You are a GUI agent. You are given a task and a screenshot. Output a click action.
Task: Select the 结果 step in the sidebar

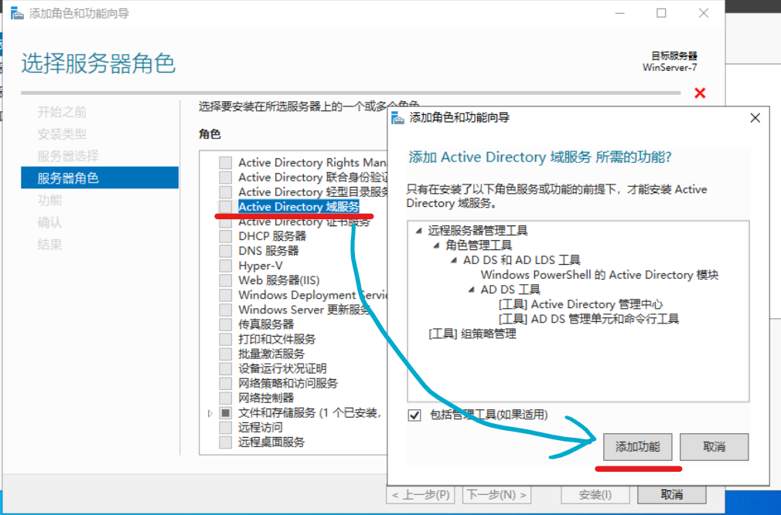[49, 245]
